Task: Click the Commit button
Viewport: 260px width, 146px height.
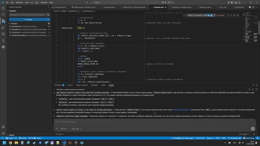Action: coord(28,19)
